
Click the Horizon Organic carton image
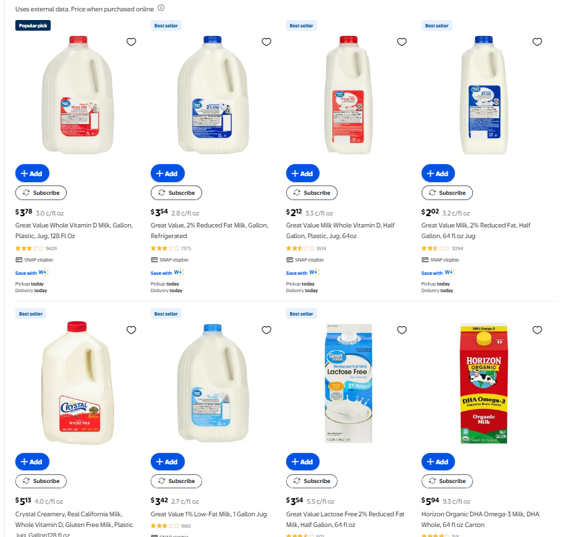point(484,383)
